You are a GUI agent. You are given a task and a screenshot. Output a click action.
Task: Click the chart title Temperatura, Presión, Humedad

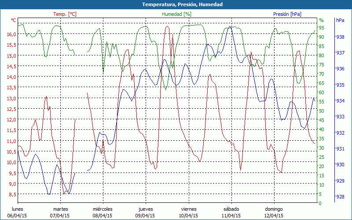click(176, 4)
